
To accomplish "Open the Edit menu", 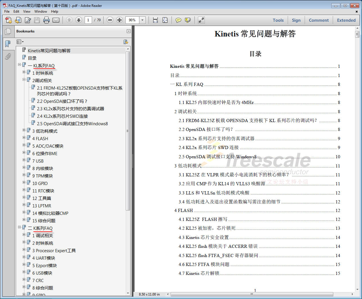I will tap(16, 11).
